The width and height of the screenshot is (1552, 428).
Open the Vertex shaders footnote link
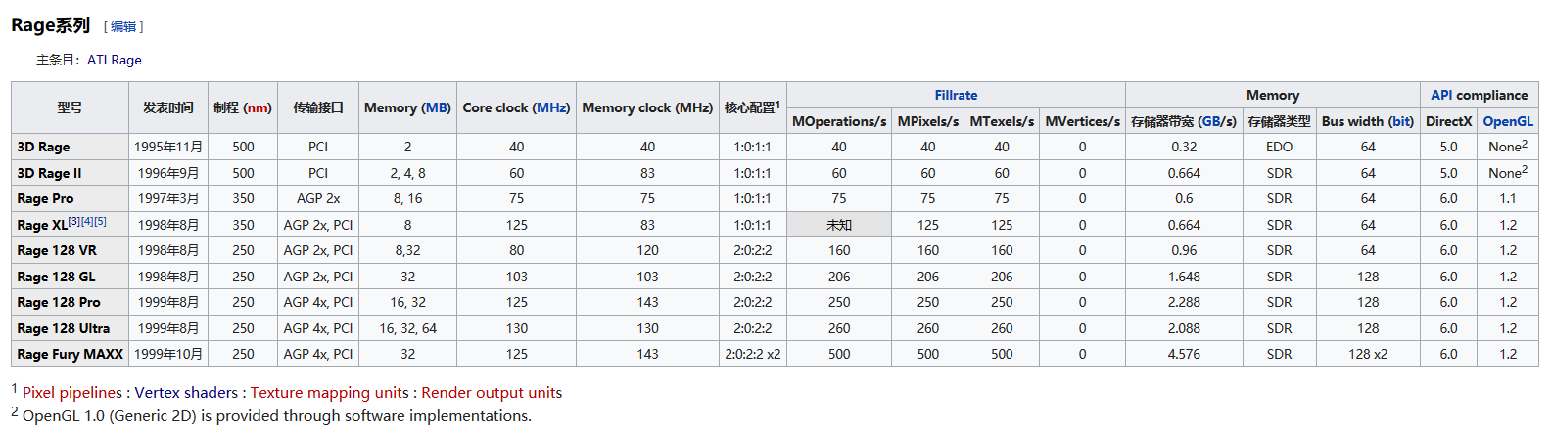[x=186, y=393]
